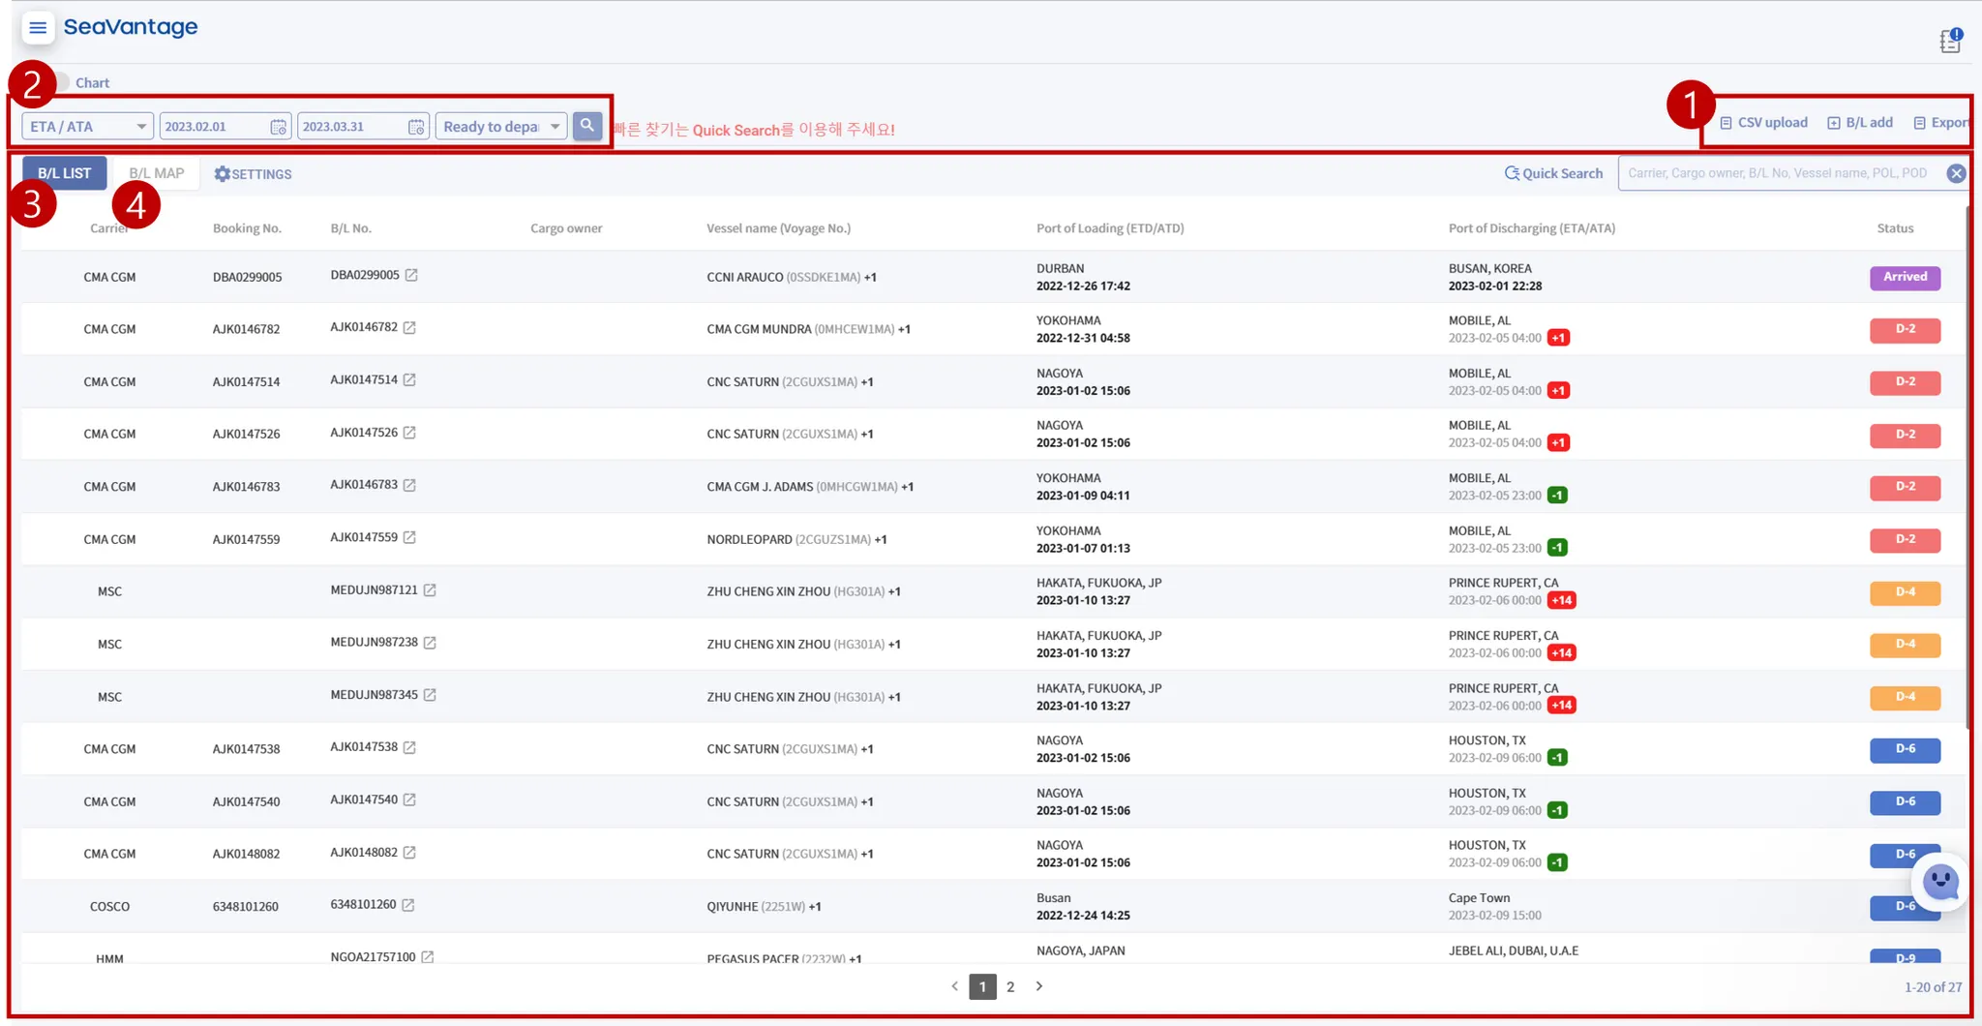Open the chatbot assistant bubble
Viewport: 1982px width, 1026px height.
[1940, 882]
